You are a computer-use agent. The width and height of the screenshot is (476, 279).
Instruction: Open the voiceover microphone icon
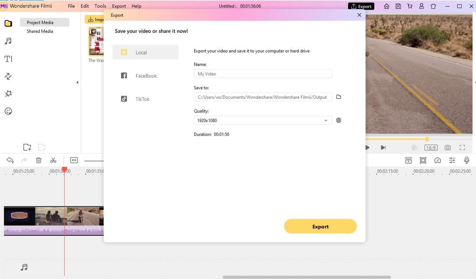(466, 160)
